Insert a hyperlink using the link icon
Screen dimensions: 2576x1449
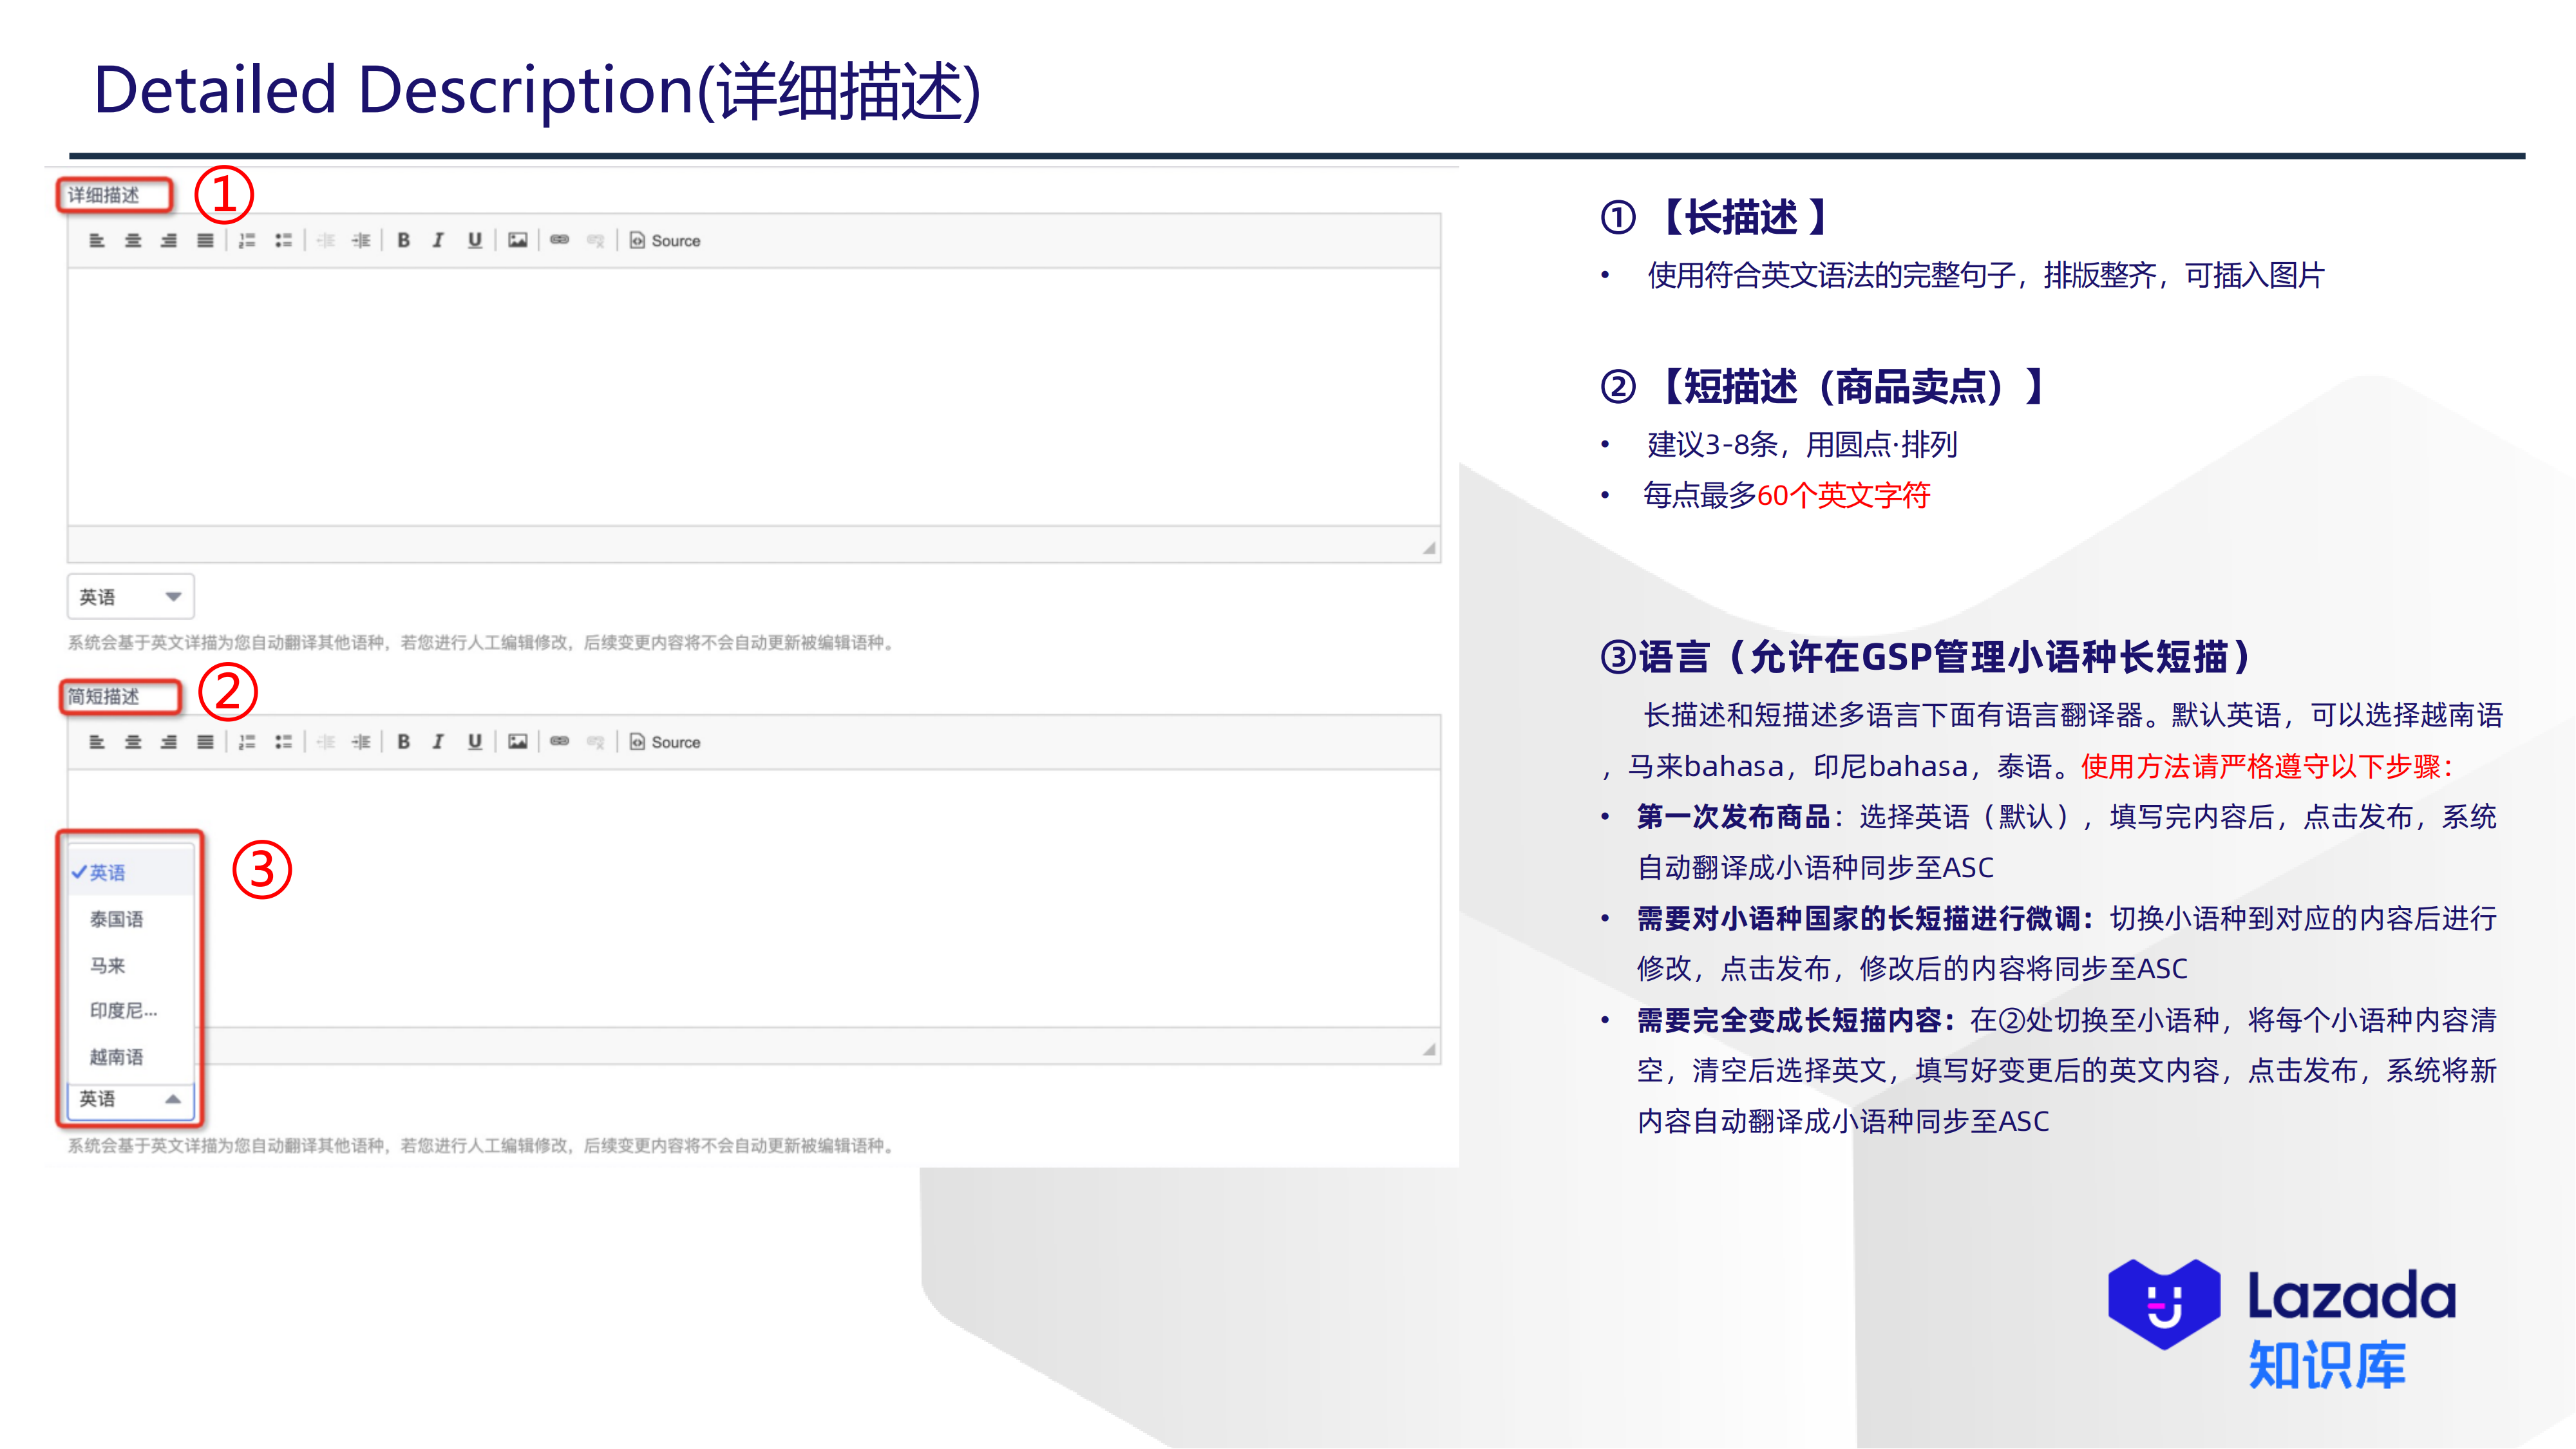559,240
